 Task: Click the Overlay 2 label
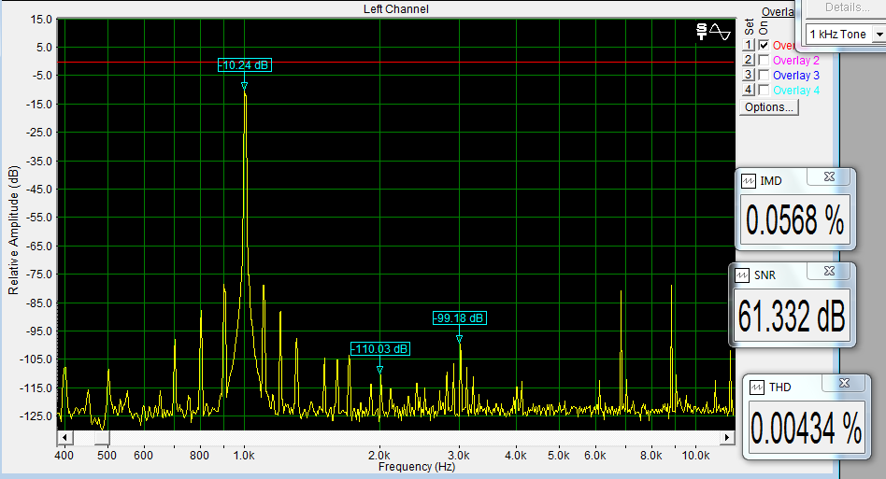[x=795, y=61]
